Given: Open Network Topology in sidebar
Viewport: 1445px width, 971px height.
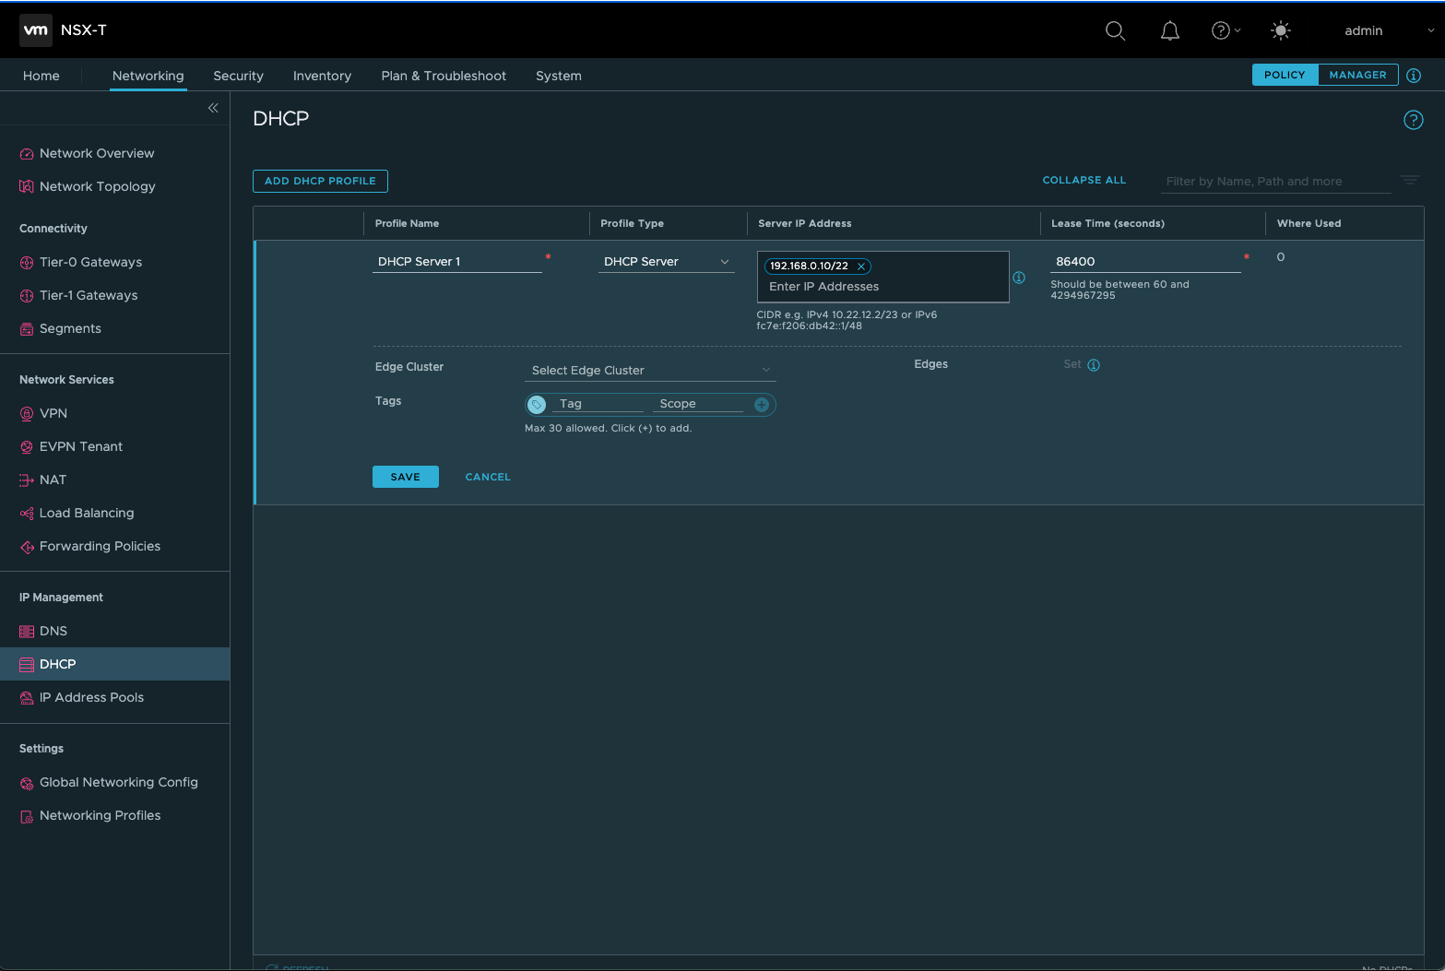Looking at the screenshot, I should click(97, 186).
